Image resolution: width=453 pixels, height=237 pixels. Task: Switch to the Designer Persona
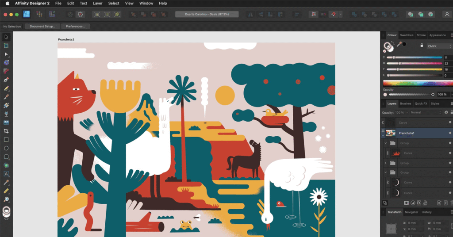27,14
